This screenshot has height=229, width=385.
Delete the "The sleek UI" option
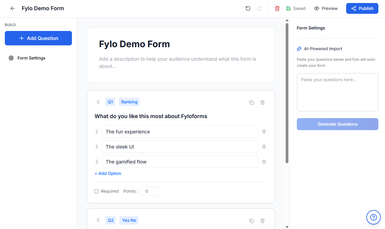(264, 147)
